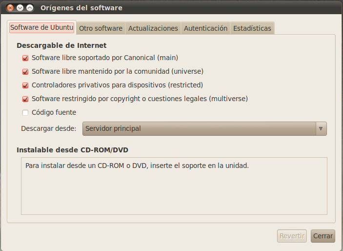
Task: Click the Revertir button
Action: tap(292, 236)
